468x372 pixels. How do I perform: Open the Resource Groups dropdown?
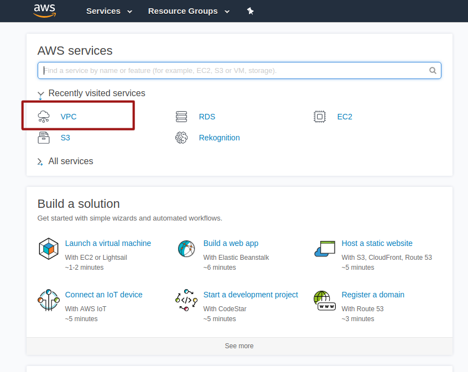(188, 11)
